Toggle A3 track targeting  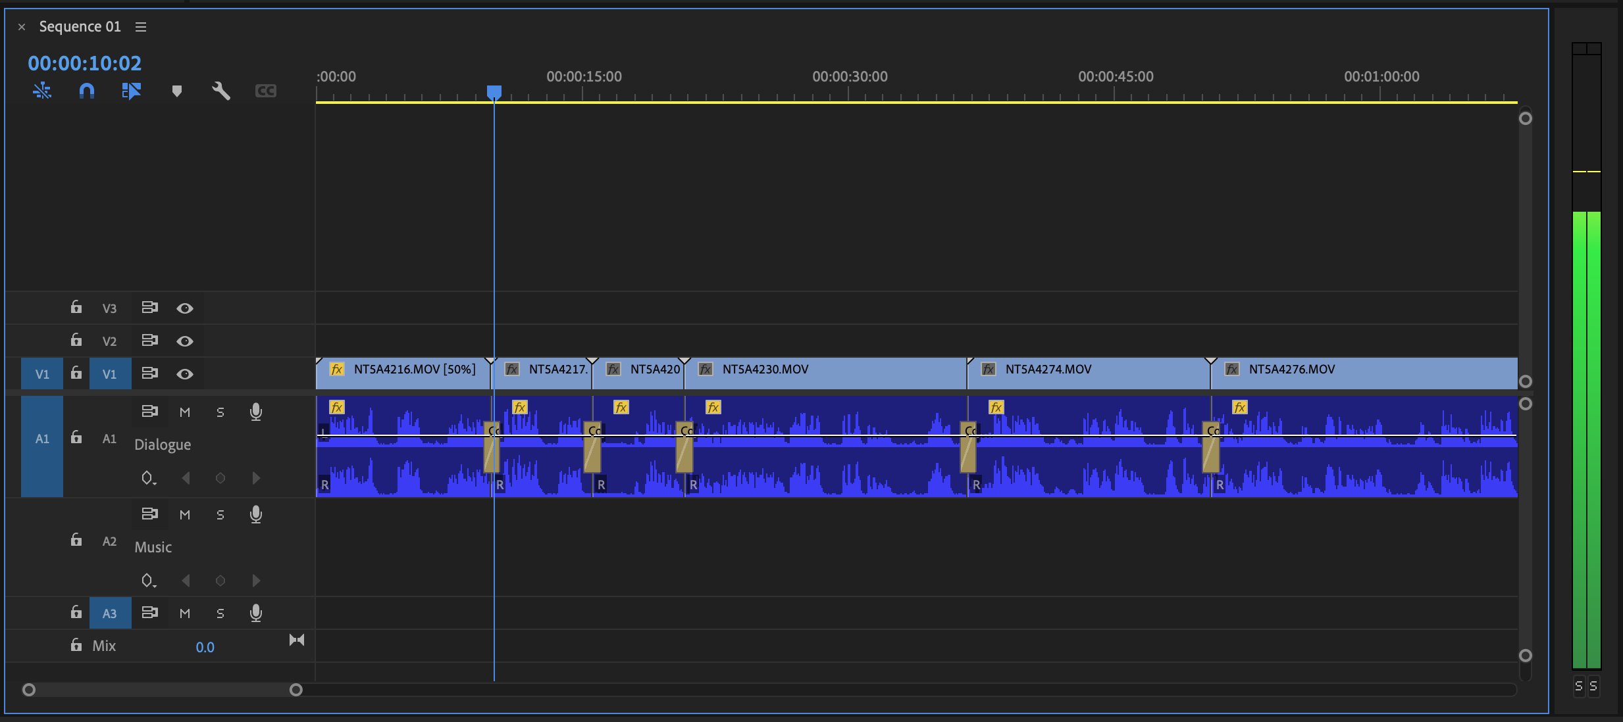(110, 613)
